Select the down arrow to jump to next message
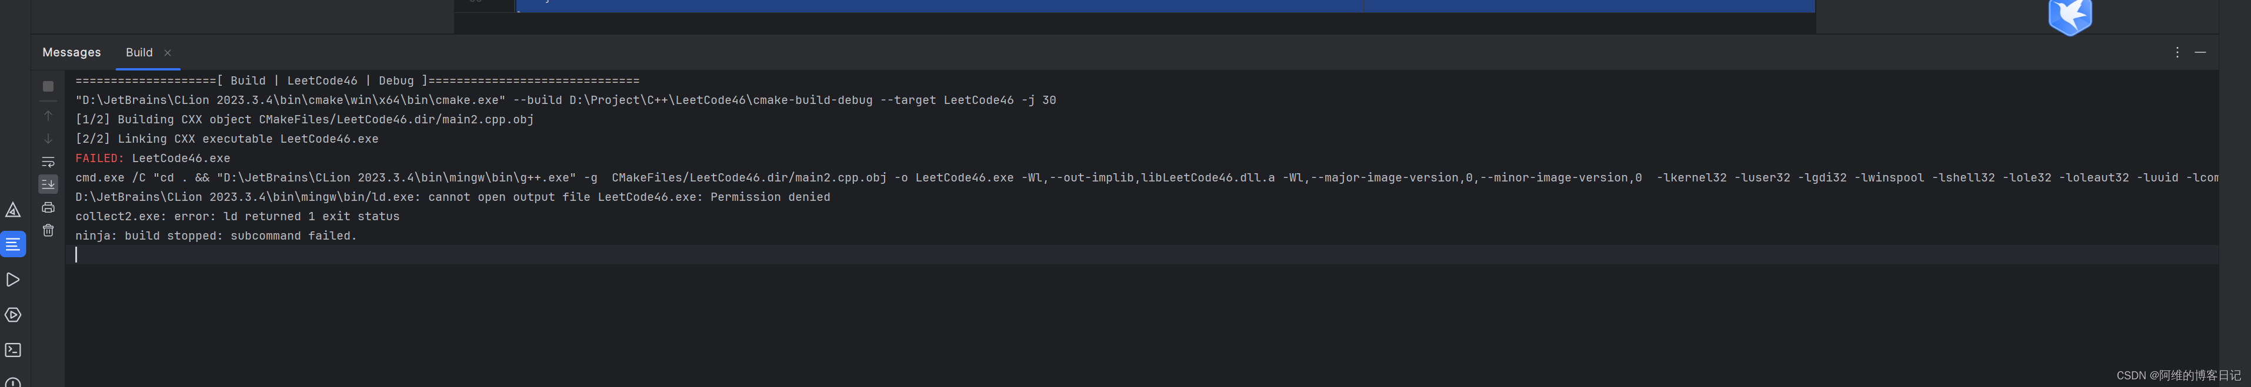Viewport: 2251px width, 387px height. coord(48,137)
